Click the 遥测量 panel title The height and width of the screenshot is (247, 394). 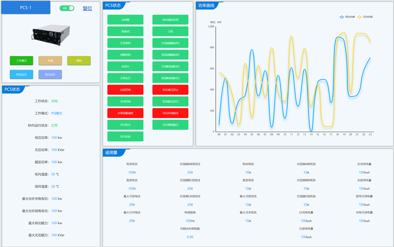pos(111,153)
